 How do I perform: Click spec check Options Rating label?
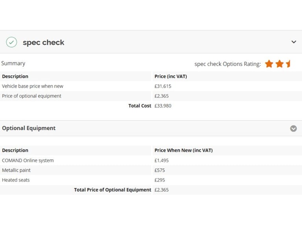(228, 64)
